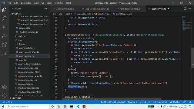Open the Help menu
Image resolution: width=194 pixels, height=109 pixels.
[x=69, y=3]
